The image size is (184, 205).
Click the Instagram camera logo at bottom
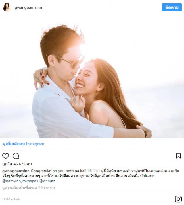pos(178,199)
